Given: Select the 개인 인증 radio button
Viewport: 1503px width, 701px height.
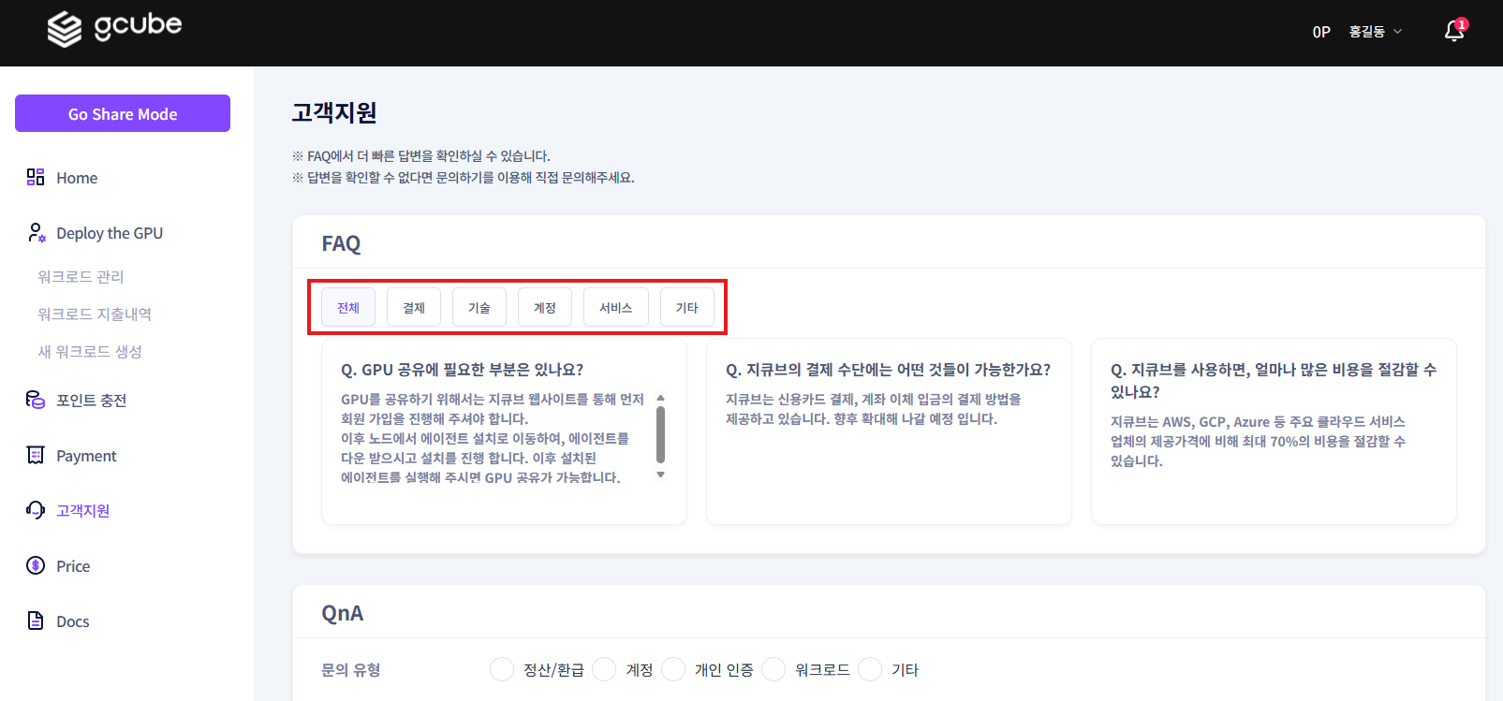Looking at the screenshot, I should coord(673,669).
